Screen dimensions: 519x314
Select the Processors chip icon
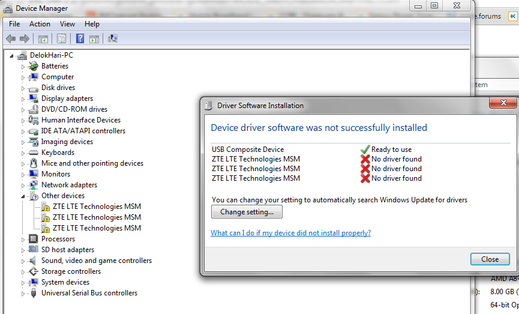point(33,239)
